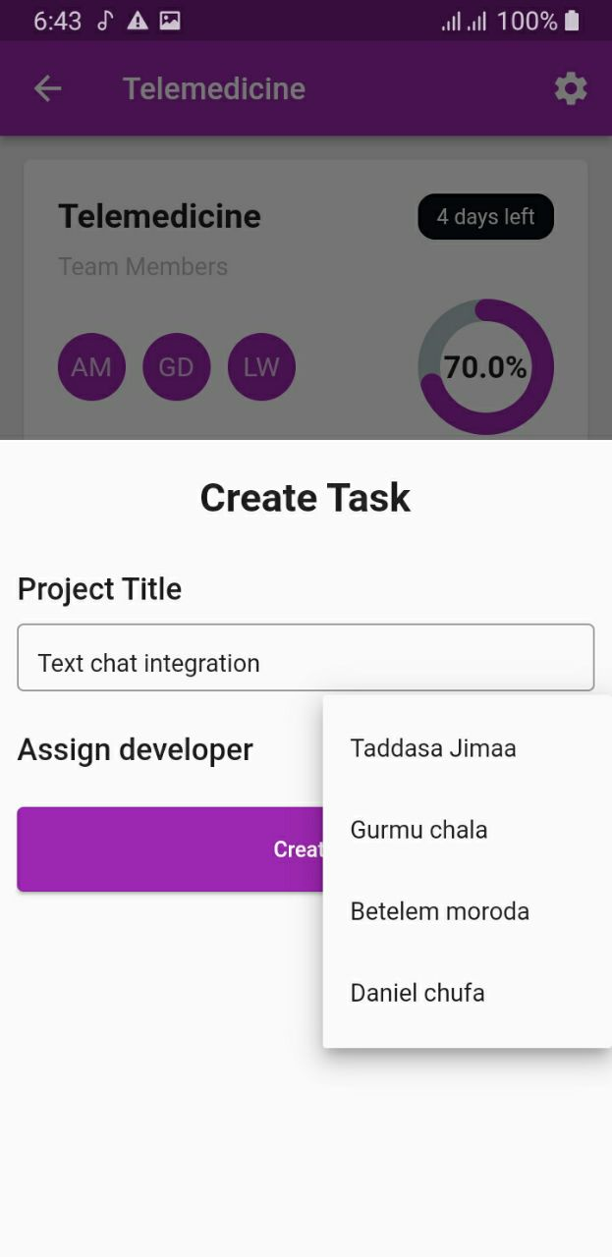
Task: Tap the Telemedicine title in the app bar
Action: point(213,88)
